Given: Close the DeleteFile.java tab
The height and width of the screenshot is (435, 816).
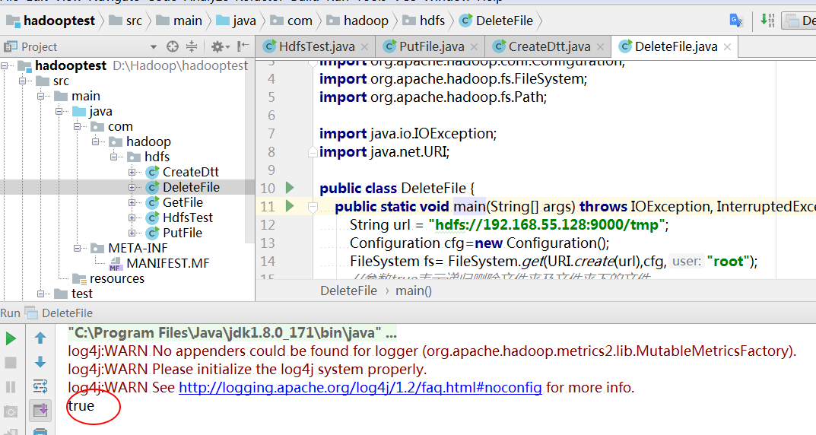Looking at the screenshot, I should coord(728,47).
